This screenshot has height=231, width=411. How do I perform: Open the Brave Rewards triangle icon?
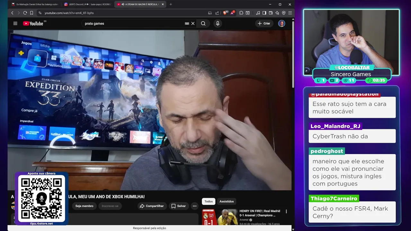[x=232, y=13]
